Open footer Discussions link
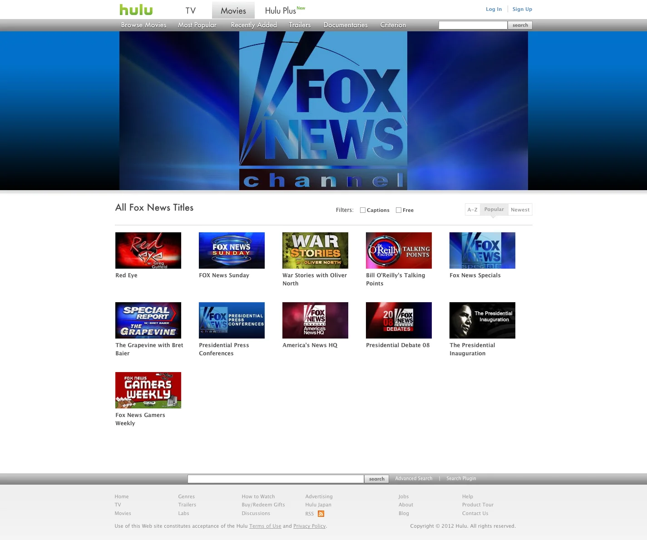This screenshot has width=647, height=540. click(256, 513)
